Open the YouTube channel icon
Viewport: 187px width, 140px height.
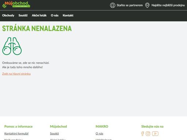[x=155, y=133]
